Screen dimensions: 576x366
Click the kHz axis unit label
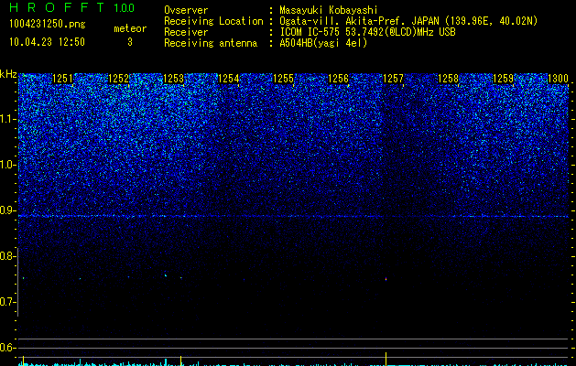click(8, 74)
